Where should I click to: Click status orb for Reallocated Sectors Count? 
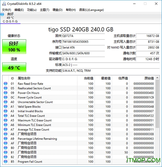tap(5, 88)
